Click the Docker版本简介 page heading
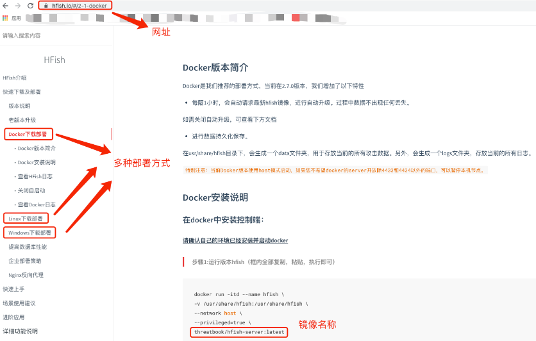This screenshot has height=341, width=536. tap(215, 68)
